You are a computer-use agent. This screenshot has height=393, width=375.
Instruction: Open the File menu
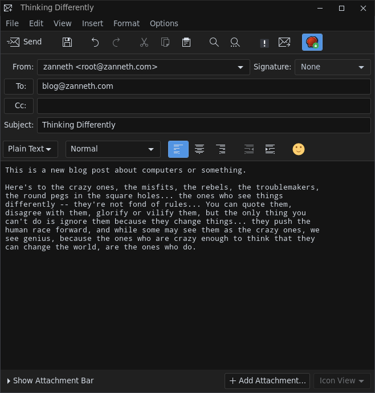click(12, 23)
